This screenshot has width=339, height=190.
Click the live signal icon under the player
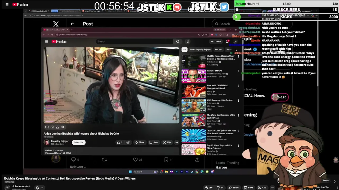[47, 127]
